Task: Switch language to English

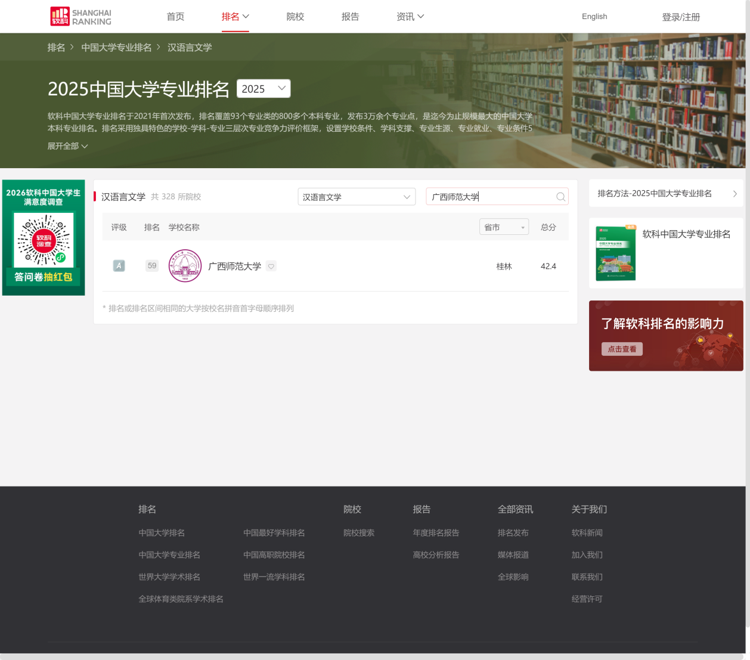Action: click(x=594, y=17)
